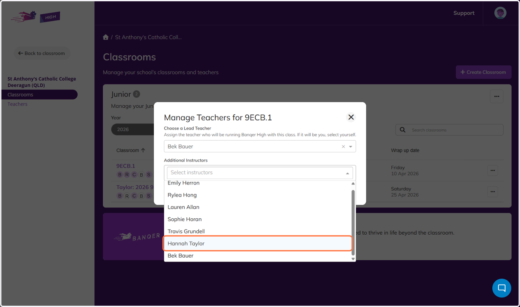Screen dimensions: 520x307
Task: Click the Wrap up date column header
Action: click(x=405, y=150)
